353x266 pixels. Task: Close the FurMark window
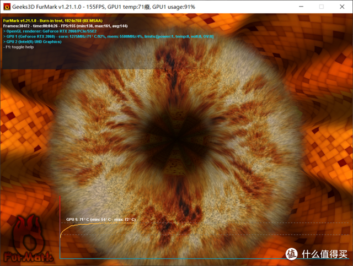342,7
